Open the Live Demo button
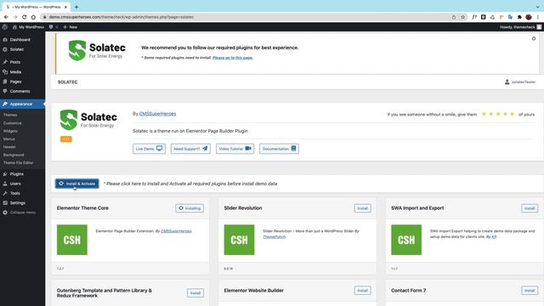Image resolution: width=544 pixels, height=306 pixels. (x=149, y=149)
